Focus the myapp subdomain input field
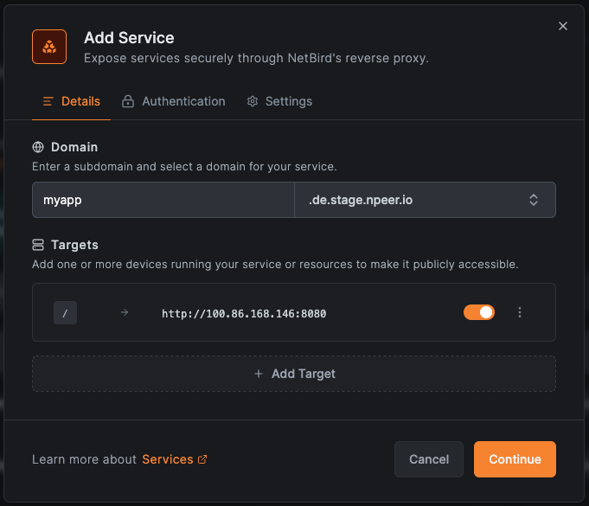The width and height of the screenshot is (589, 506). point(163,200)
